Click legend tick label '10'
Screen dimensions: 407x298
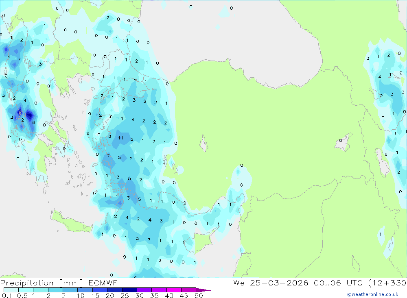coord(81,296)
